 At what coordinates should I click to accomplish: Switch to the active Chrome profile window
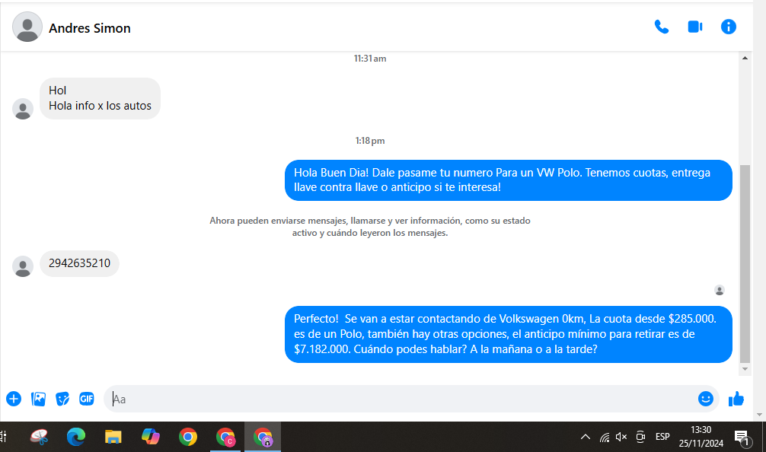(x=263, y=437)
